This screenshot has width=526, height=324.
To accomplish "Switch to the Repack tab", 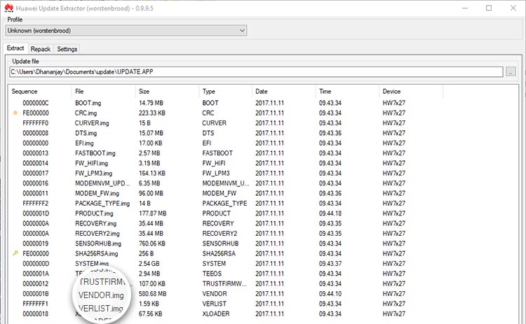I will 41,49.
